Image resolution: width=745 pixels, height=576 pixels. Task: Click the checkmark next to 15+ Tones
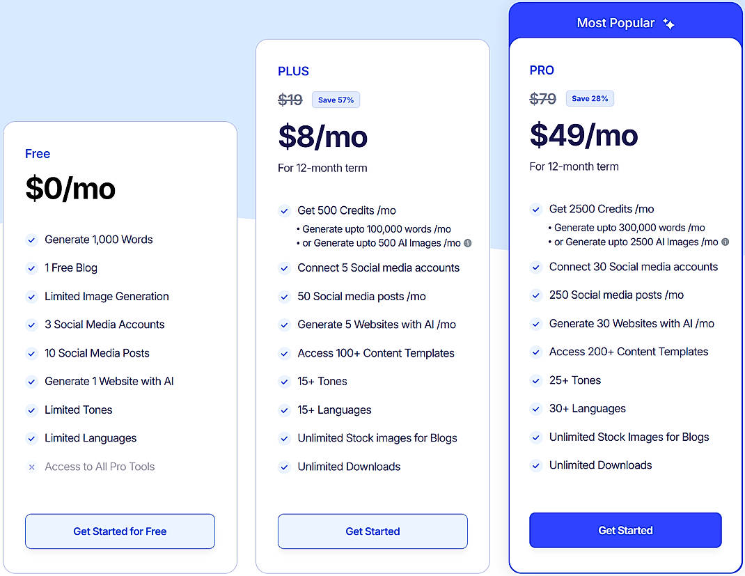click(x=285, y=382)
